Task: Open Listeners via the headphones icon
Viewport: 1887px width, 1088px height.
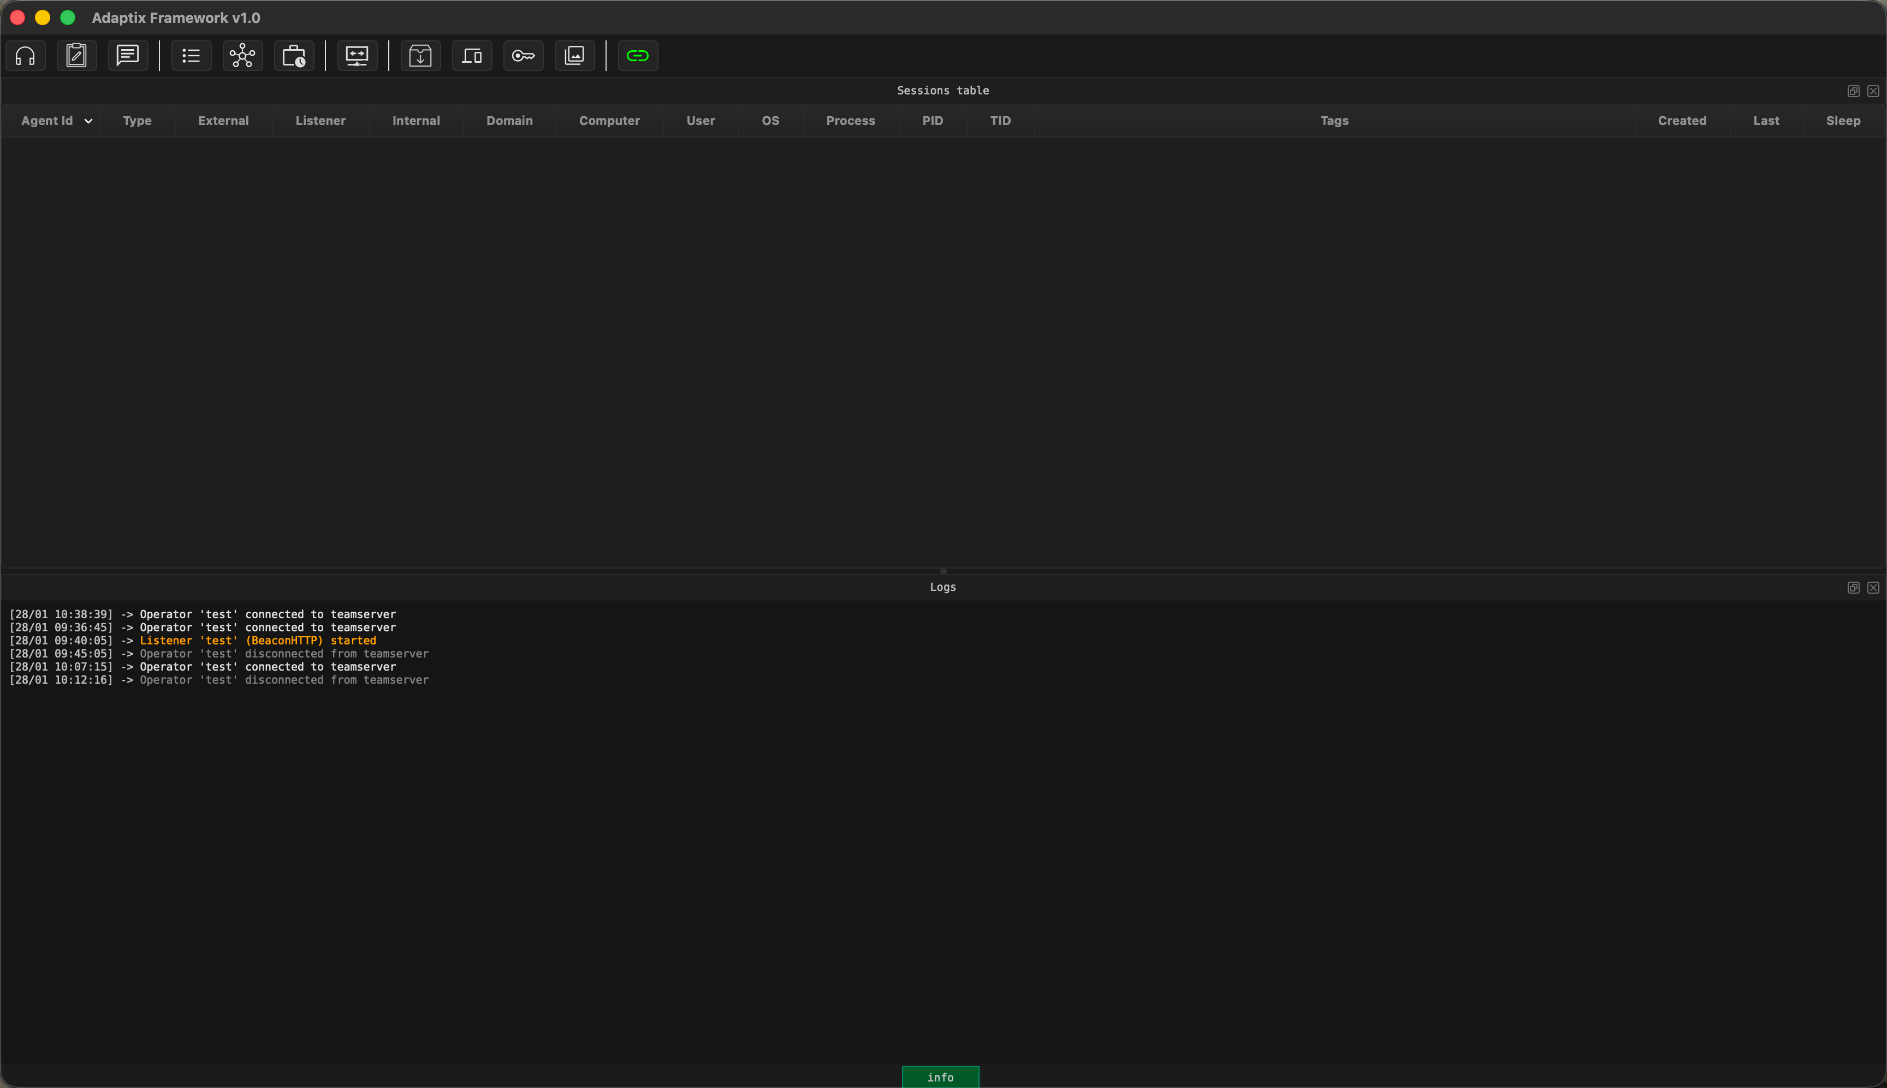Action: [x=26, y=56]
